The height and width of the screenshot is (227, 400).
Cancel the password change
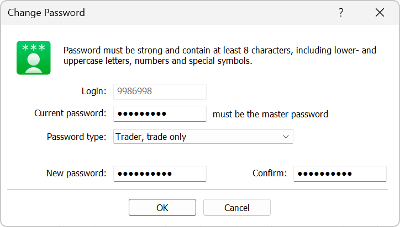(x=236, y=207)
